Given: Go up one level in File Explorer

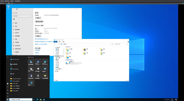Looking at the screenshot, I should click(x=60, y=44).
